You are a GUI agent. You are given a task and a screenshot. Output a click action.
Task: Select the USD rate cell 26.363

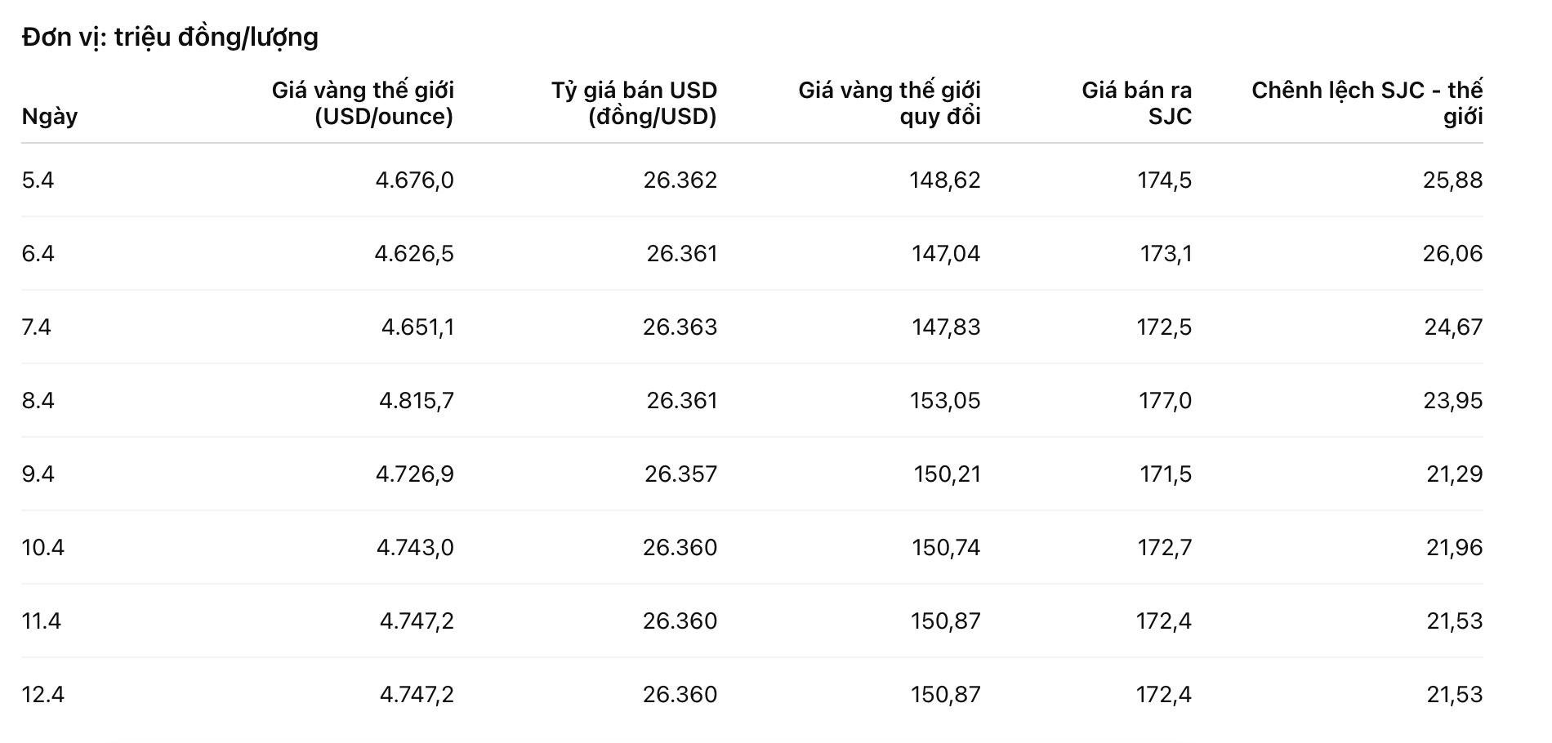pos(680,327)
